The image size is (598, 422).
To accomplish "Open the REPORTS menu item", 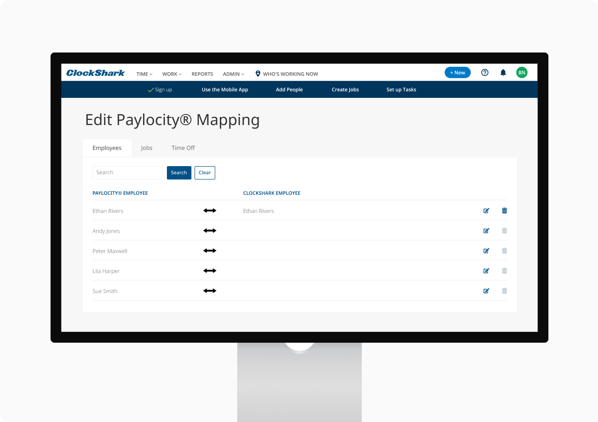I will [x=202, y=74].
